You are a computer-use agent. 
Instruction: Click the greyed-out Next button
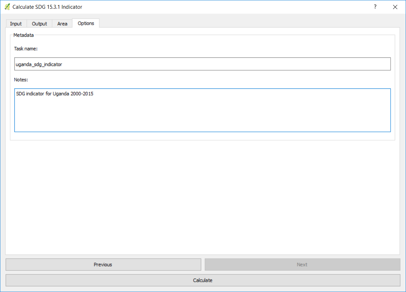pyautogui.click(x=302, y=265)
